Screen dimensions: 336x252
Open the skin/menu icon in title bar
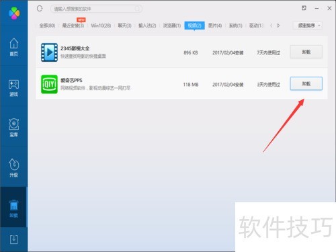[304, 8]
